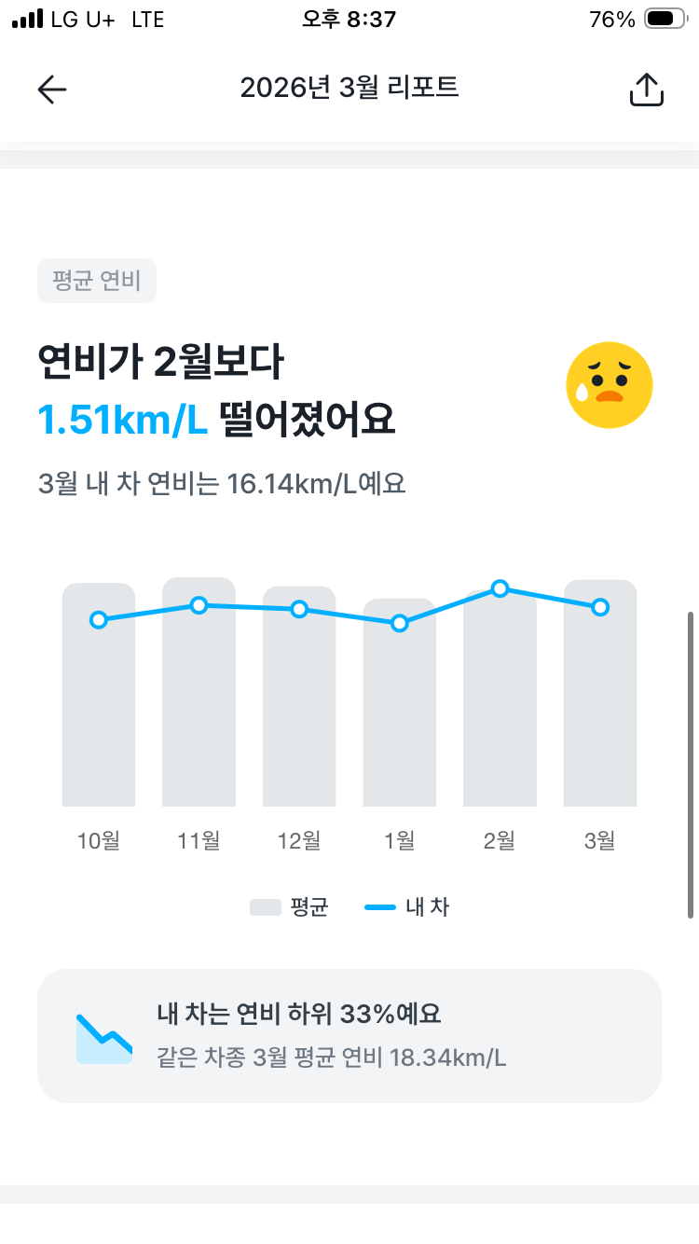699x1244 pixels.
Task: Tap the share report icon
Action: (646, 89)
